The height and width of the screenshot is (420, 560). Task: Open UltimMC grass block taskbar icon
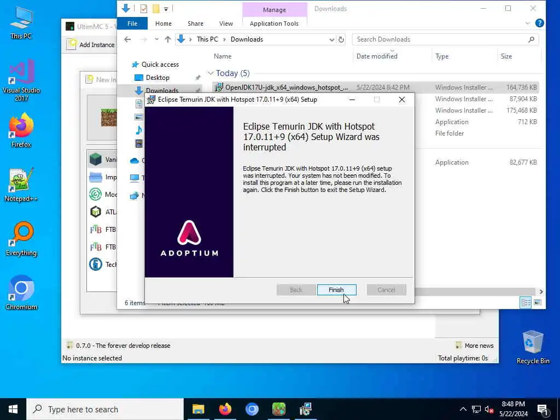(278, 409)
